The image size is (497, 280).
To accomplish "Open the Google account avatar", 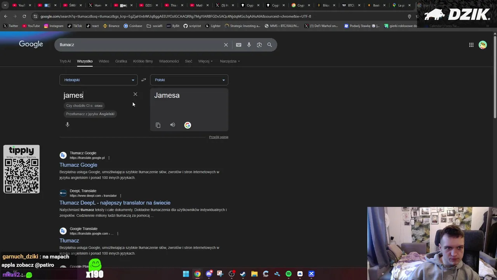I will 483,45.
